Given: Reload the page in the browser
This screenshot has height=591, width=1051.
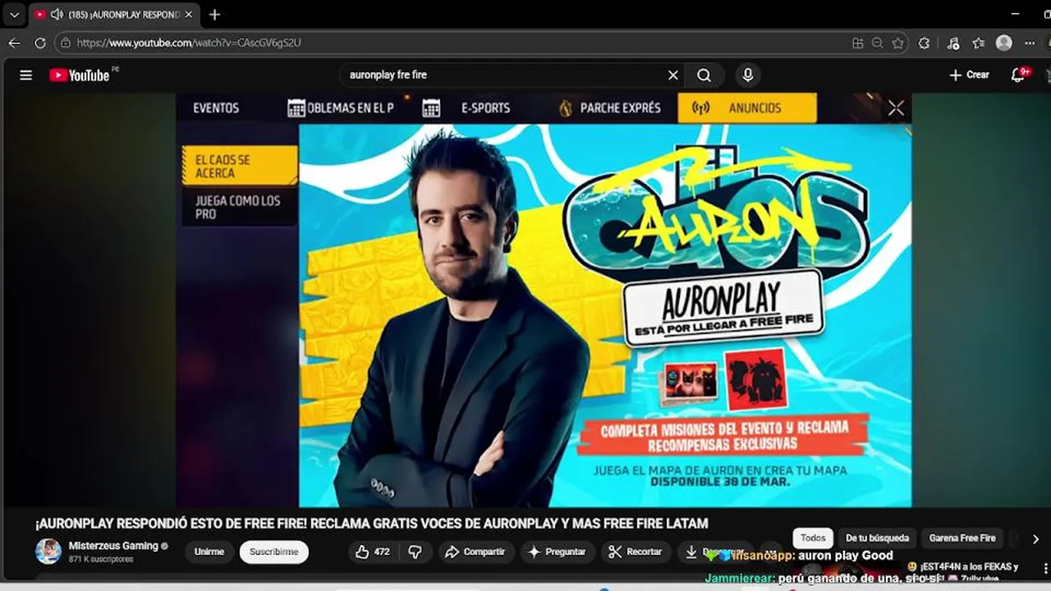Looking at the screenshot, I should click(39, 43).
